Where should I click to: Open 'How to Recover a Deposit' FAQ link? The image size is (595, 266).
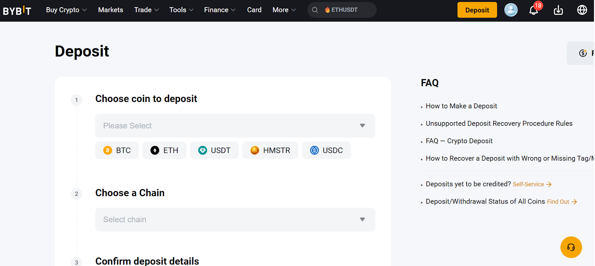pos(509,158)
